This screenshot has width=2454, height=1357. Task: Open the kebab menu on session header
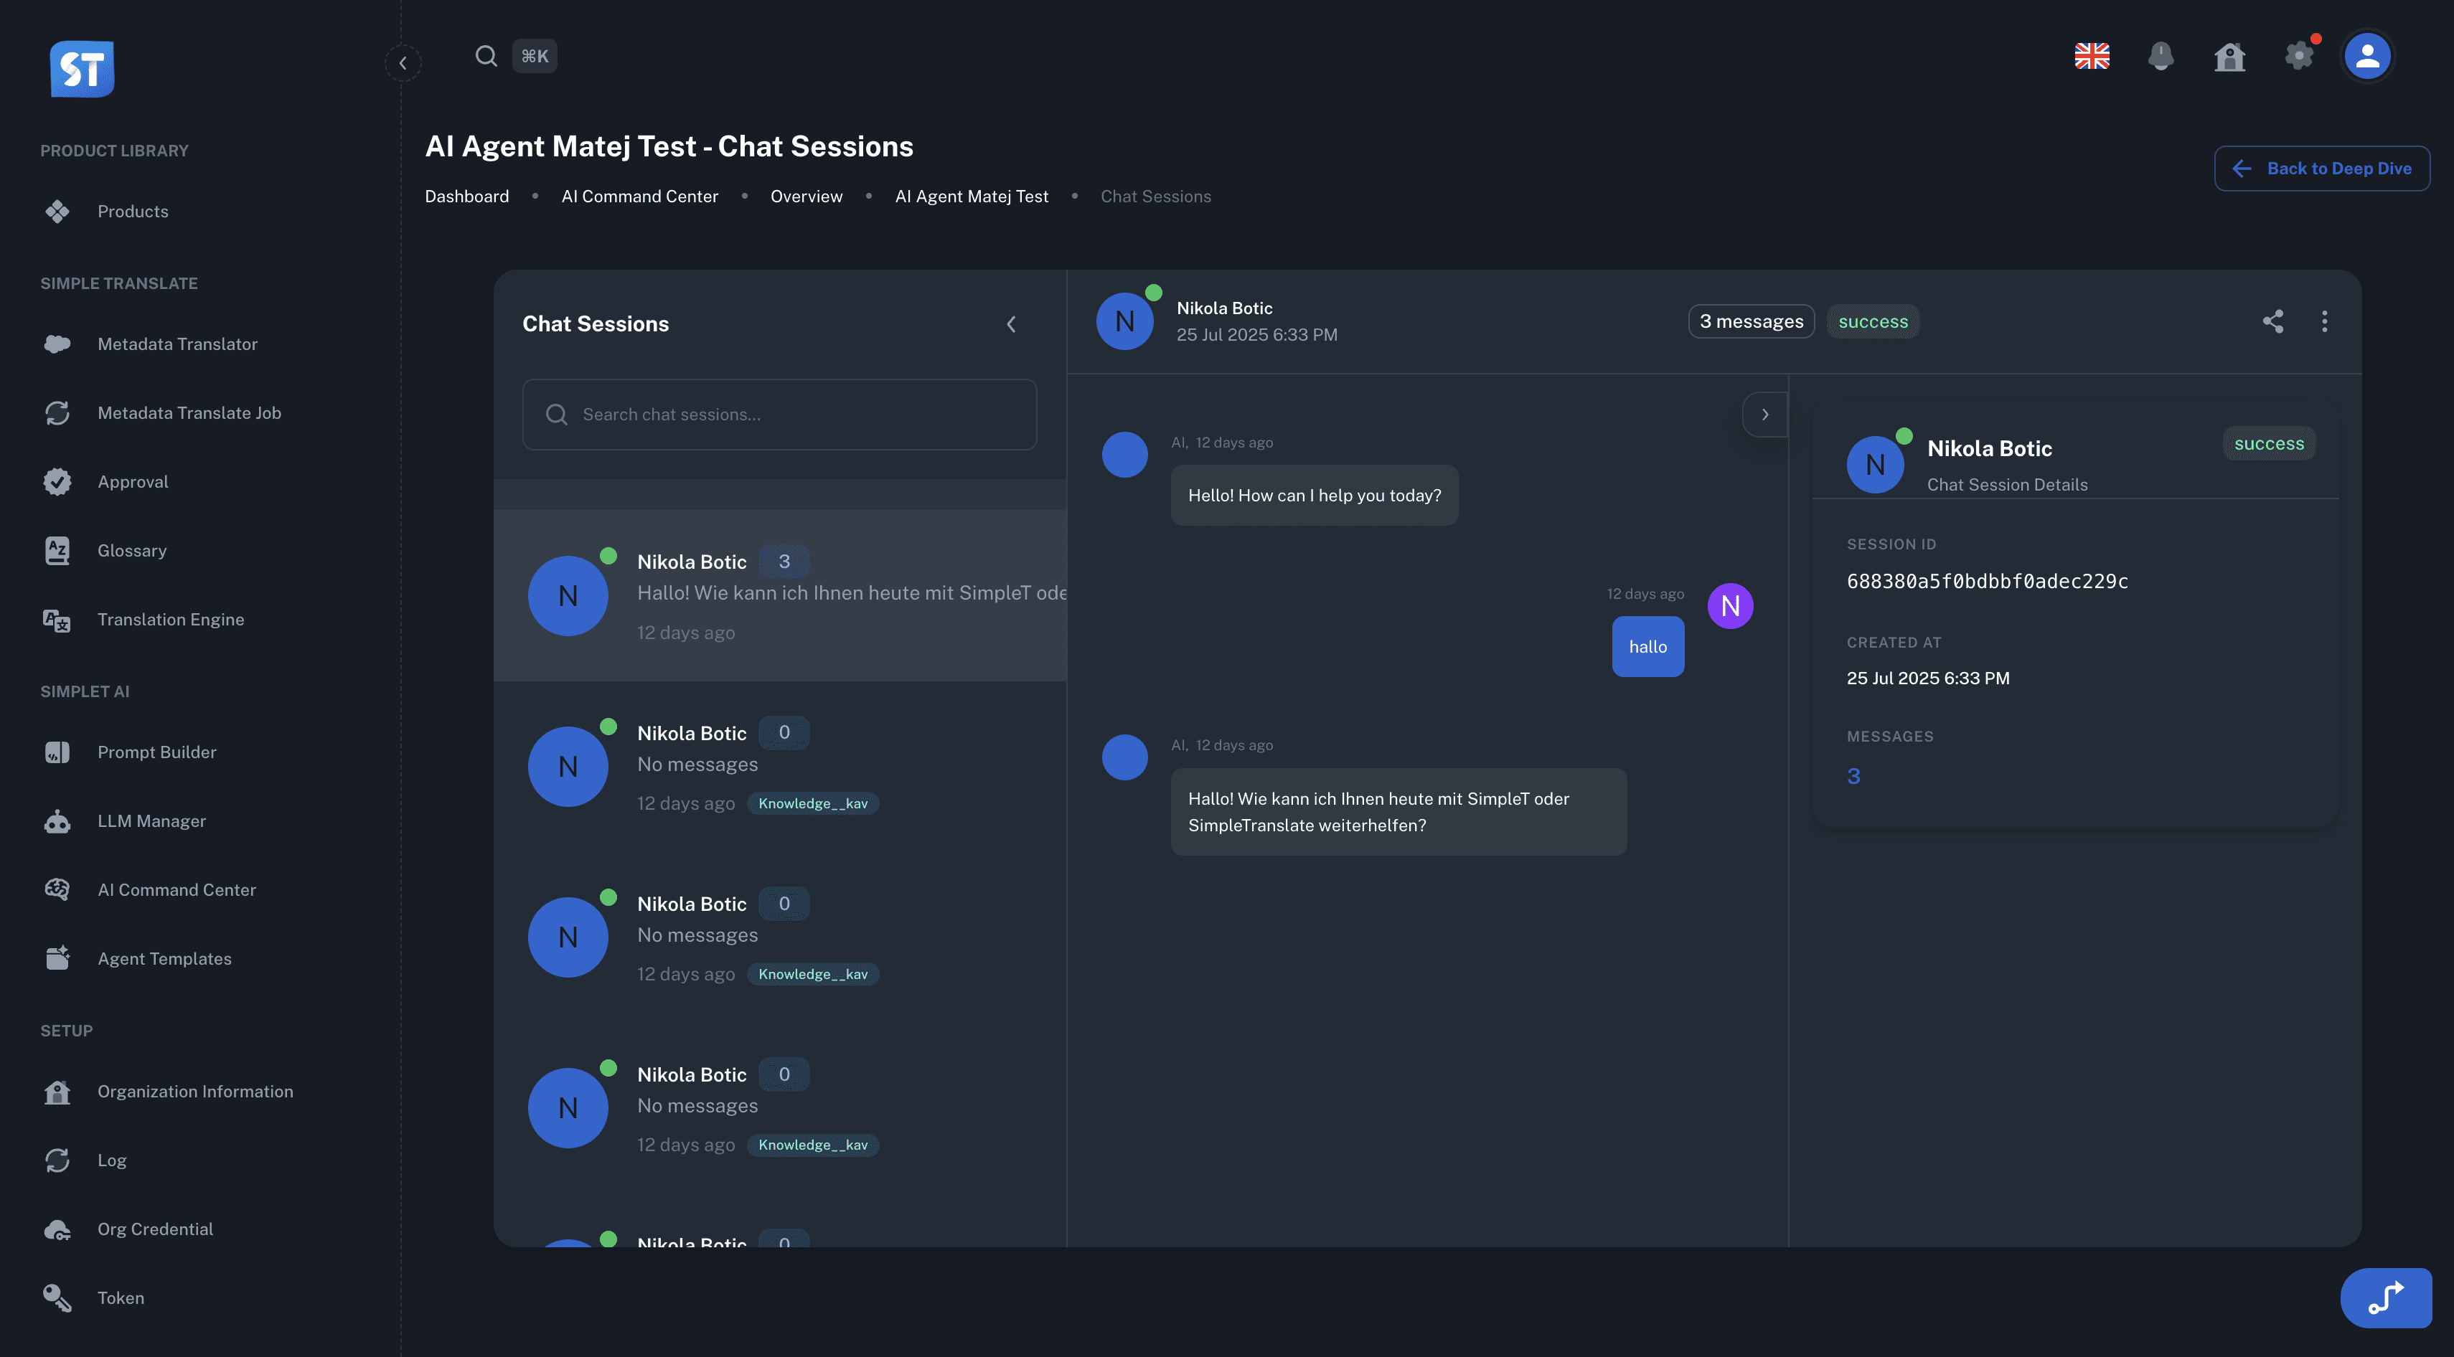(2324, 322)
